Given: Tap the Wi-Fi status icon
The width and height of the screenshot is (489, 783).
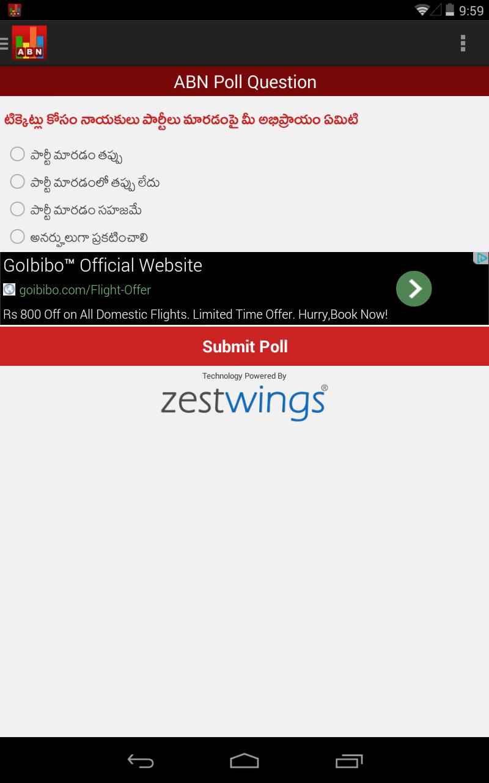Looking at the screenshot, I should tap(422, 10).
